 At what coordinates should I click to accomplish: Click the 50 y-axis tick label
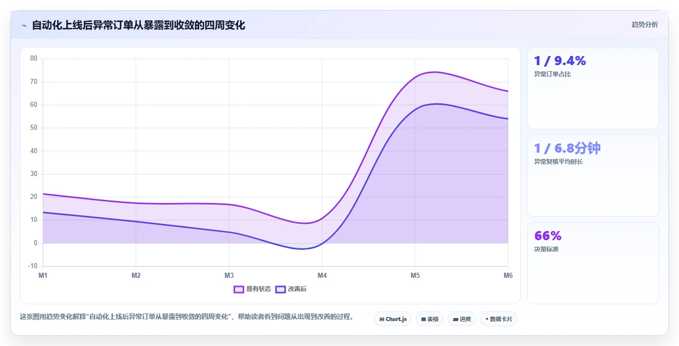coord(34,128)
